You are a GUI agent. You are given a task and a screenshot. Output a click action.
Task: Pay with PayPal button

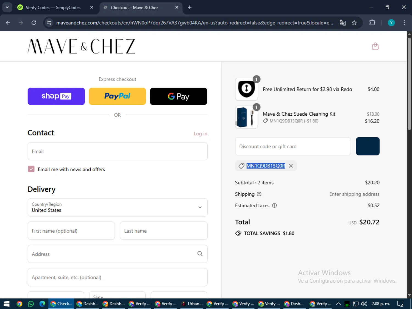pyautogui.click(x=117, y=96)
